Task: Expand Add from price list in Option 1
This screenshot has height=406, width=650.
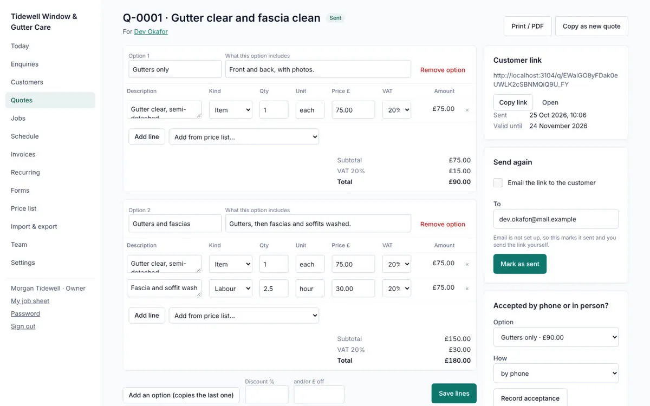Action: pos(244,137)
